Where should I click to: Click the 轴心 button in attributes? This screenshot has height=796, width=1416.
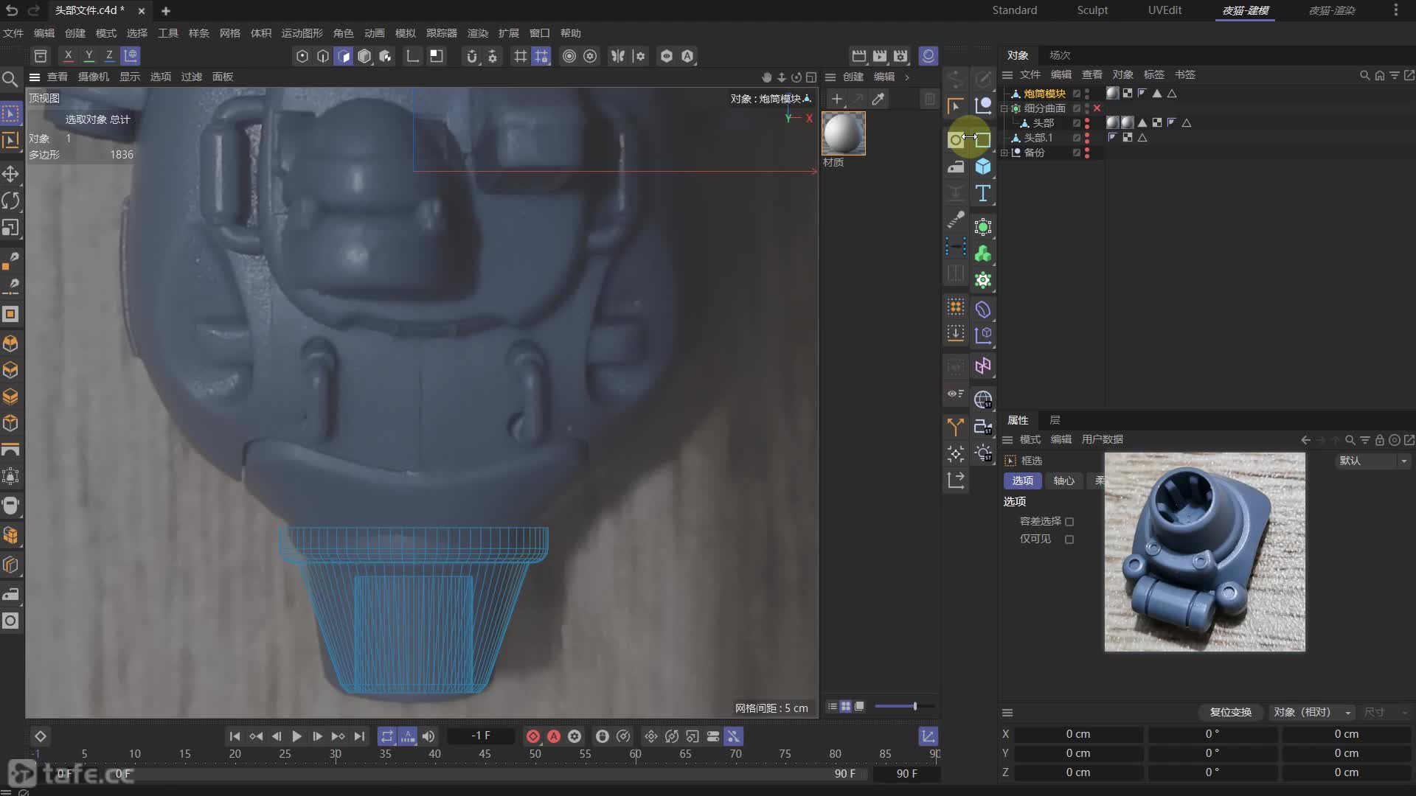click(x=1063, y=481)
